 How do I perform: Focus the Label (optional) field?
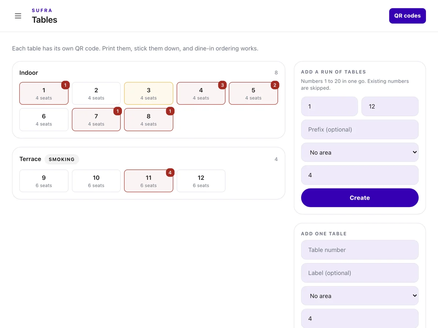360,273
